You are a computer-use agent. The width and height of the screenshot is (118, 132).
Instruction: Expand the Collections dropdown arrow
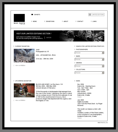click(103, 73)
